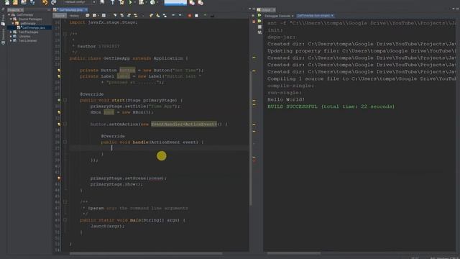Switch to the GetTimeApp.java editor tab
460x259 pixels.
point(70,9)
